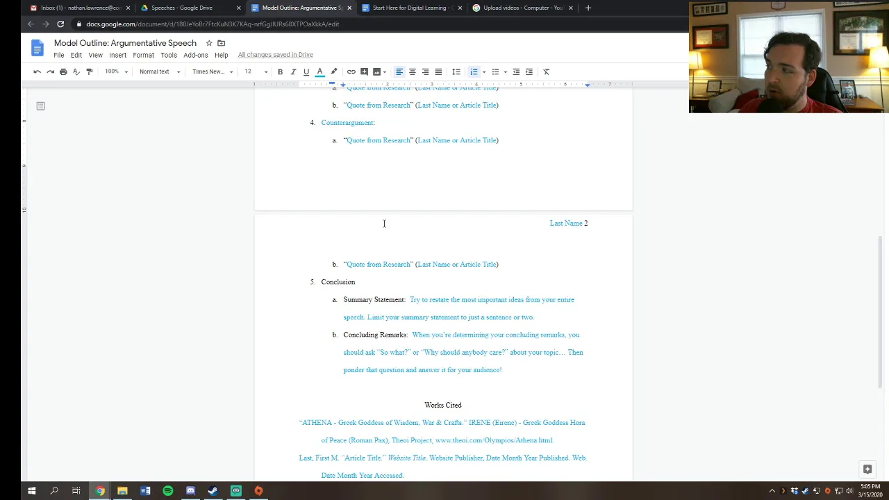Click the insert image icon
The height and width of the screenshot is (500, 889).
(376, 72)
